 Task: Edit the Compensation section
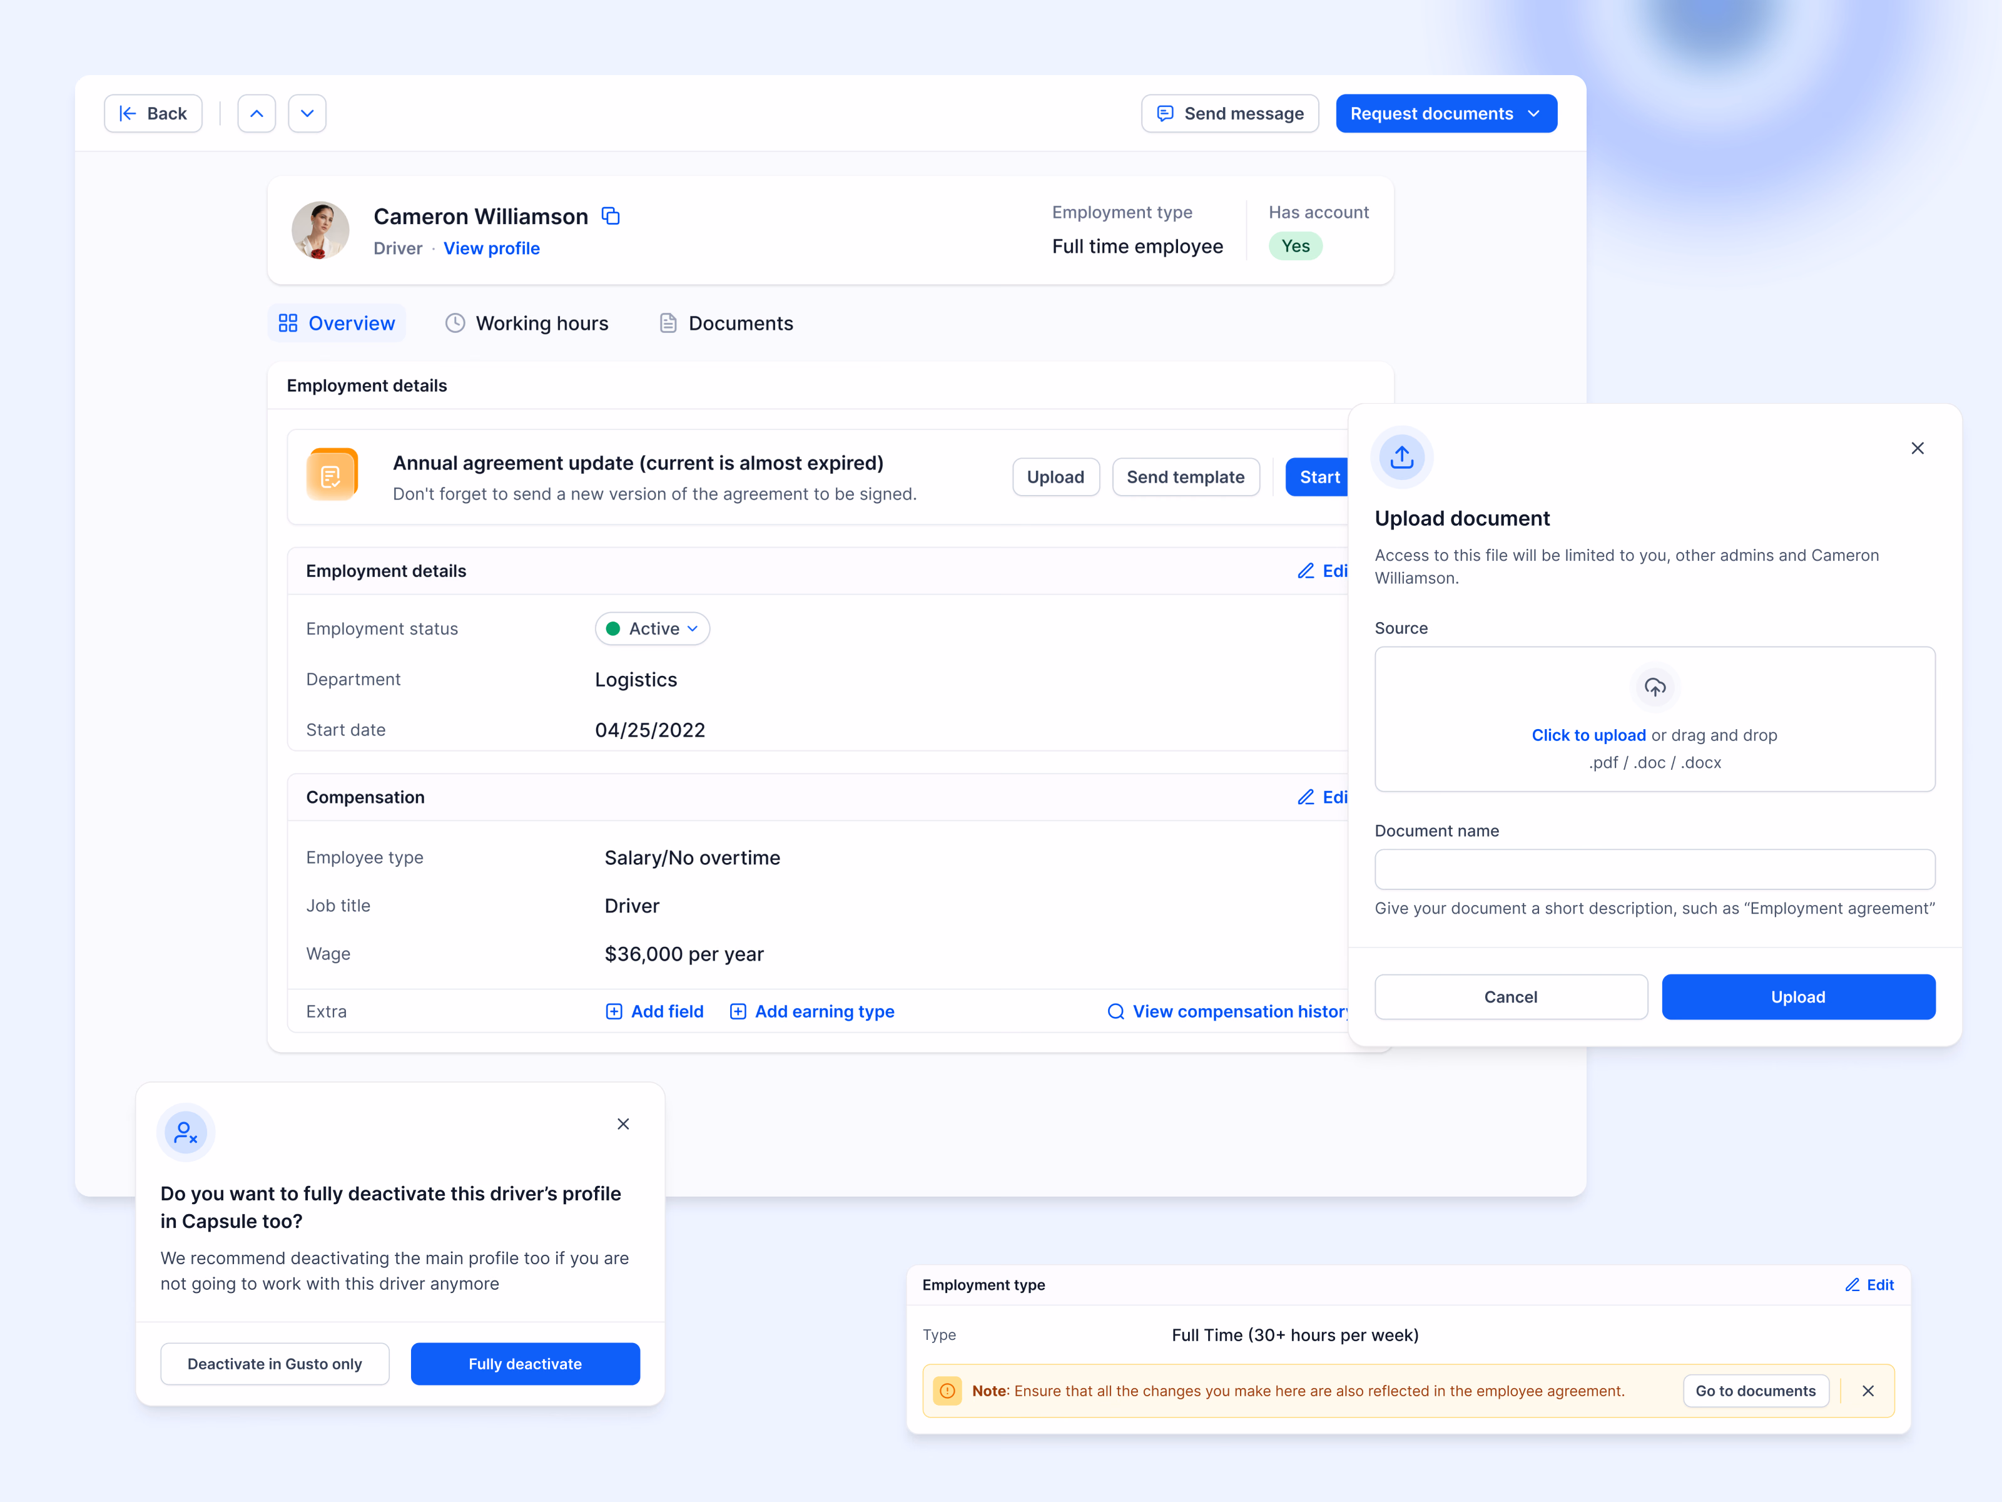coord(1323,797)
